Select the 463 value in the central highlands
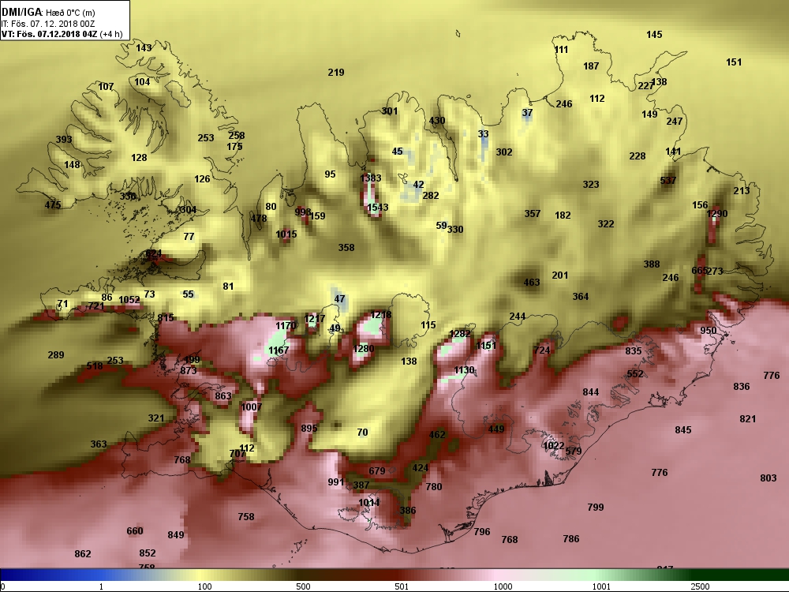 [532, 283]
